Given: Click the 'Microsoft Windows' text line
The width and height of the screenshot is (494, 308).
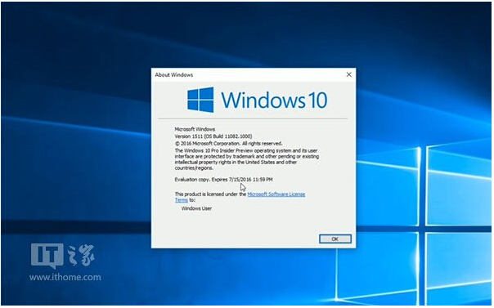Looking at the screenshot, I should 195,129.
